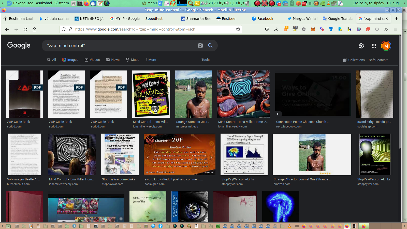The image size is (407, 229).
Task: Open the Mind Control for Dummies thumbnail
Action: coord(151,94)
